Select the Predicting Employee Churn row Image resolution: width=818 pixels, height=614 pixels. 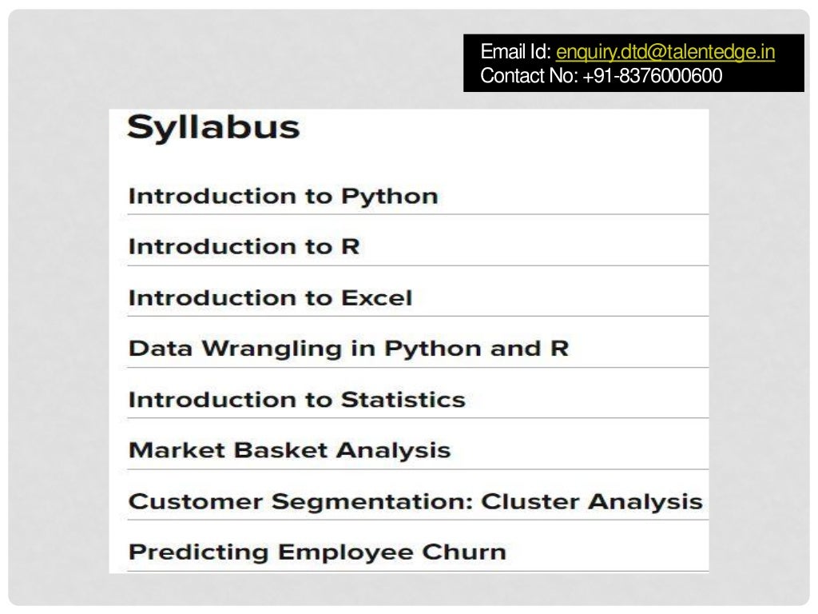tap(418, 552)
